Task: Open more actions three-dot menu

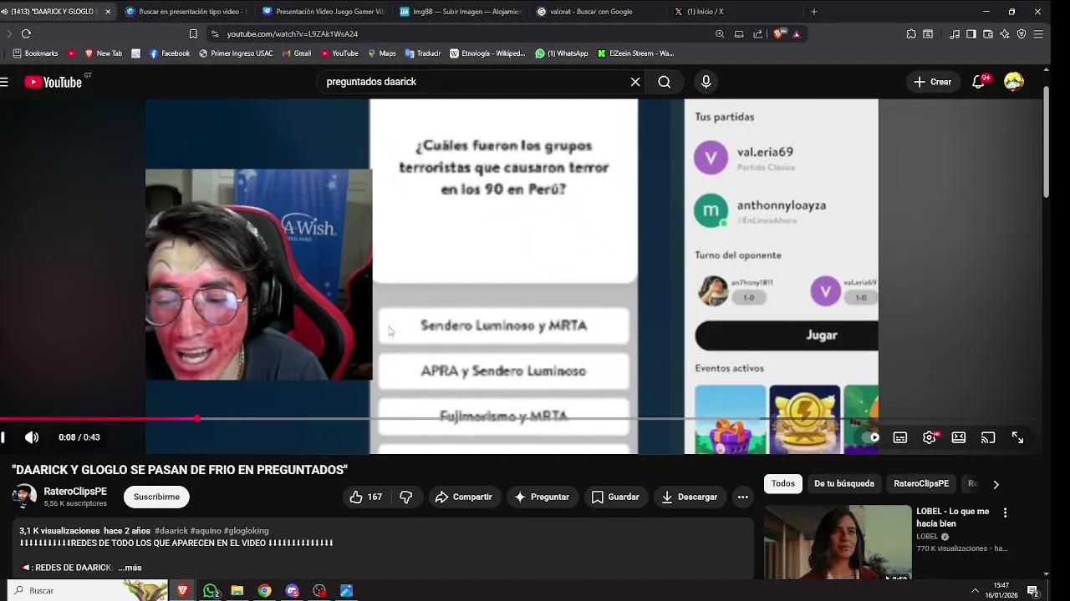Action: click(742, 497)
